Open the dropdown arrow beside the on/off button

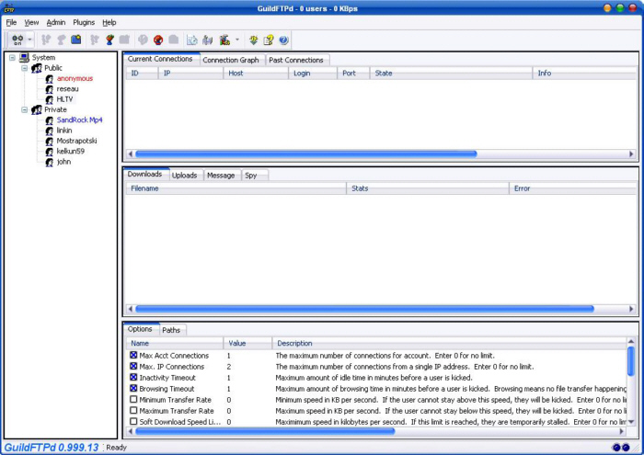click(30, 40)
